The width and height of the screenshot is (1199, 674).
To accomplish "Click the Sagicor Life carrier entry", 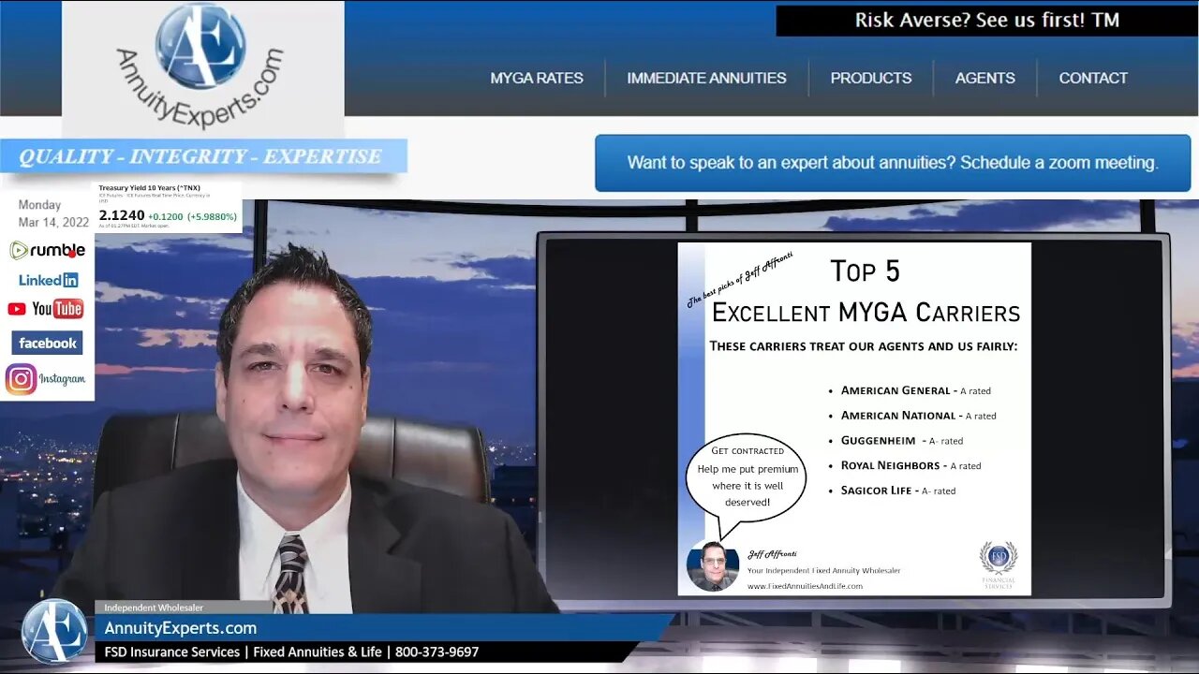I will (x=898, y=491).
